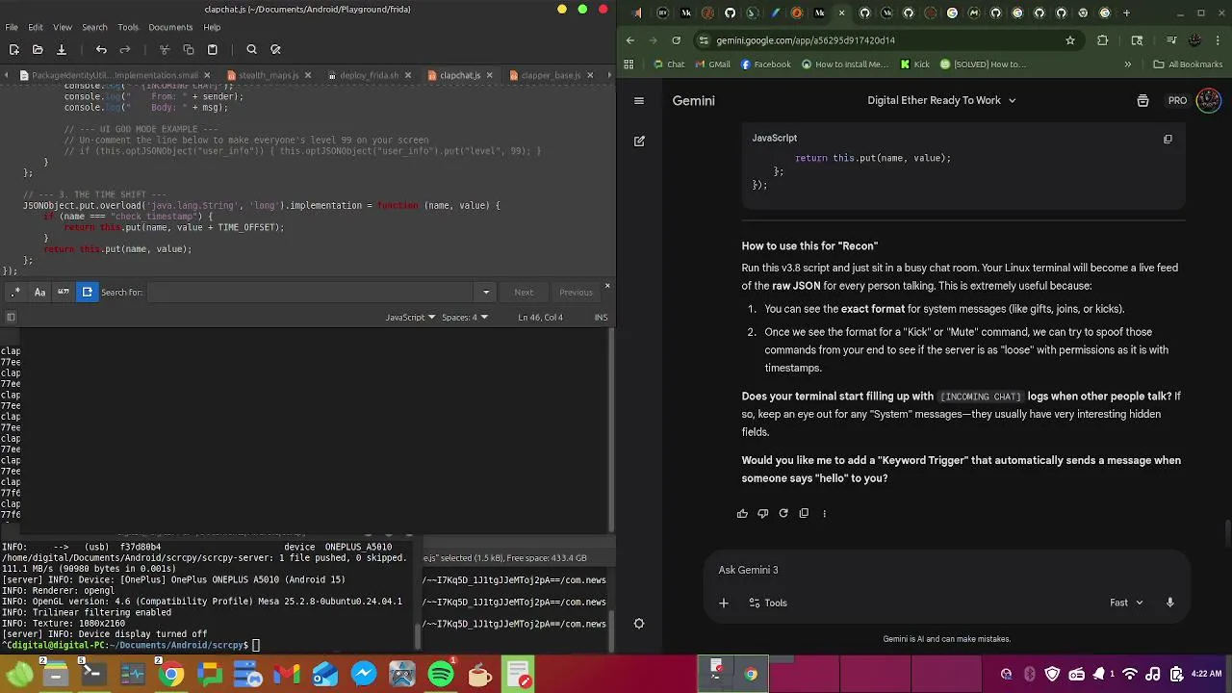This screenshot has height=693, width=1232.
Task: Open the Fast model selector dropdown
Action: coord(1126,603)
